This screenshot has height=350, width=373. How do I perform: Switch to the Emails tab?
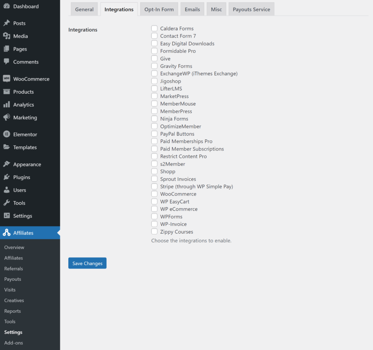coord(192,9)
